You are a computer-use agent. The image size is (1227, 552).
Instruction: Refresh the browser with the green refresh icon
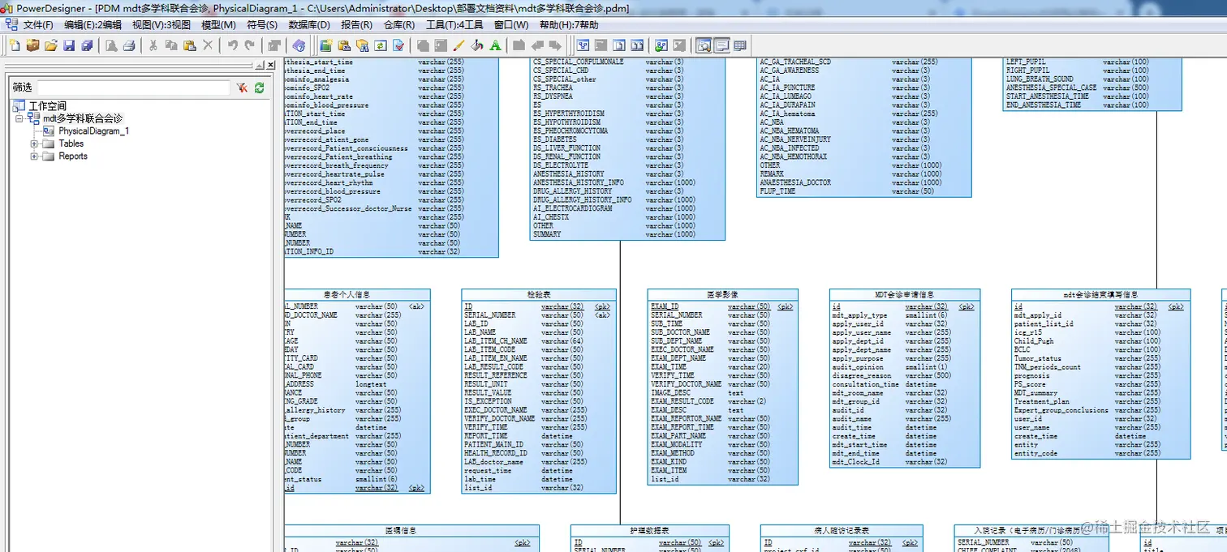click(259, 87)
